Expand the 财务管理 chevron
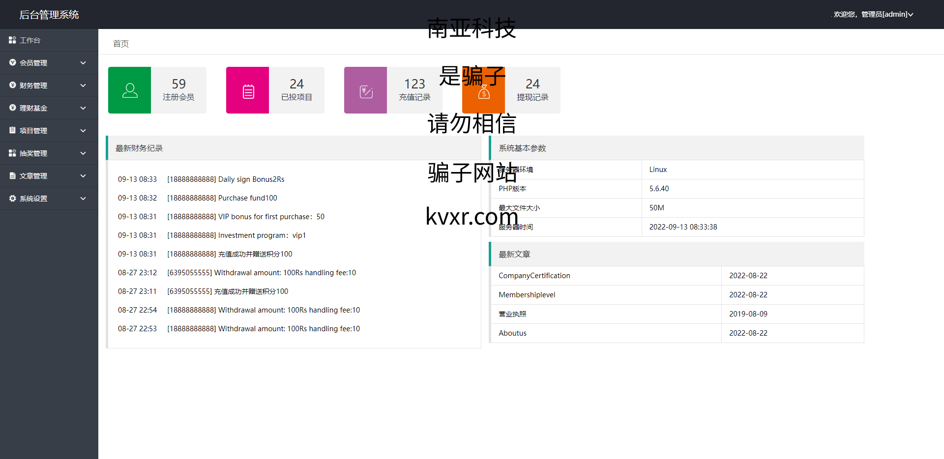 click(x=83, y=86)
